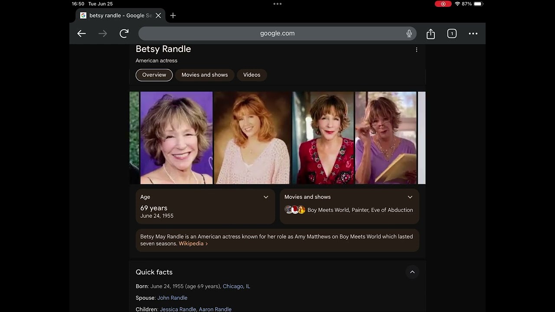
Task: Click the screen recording indicator
Action: (443, 4)
